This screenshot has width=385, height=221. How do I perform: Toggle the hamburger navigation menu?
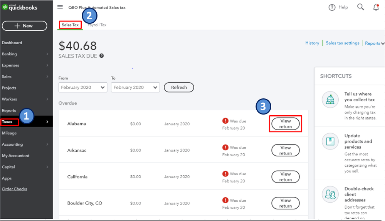[60, 7]
